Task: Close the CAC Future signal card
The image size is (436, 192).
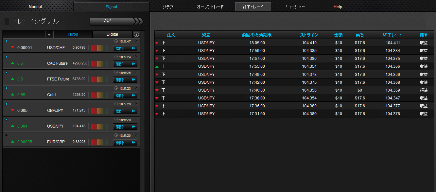Action: tap(136, 57)
